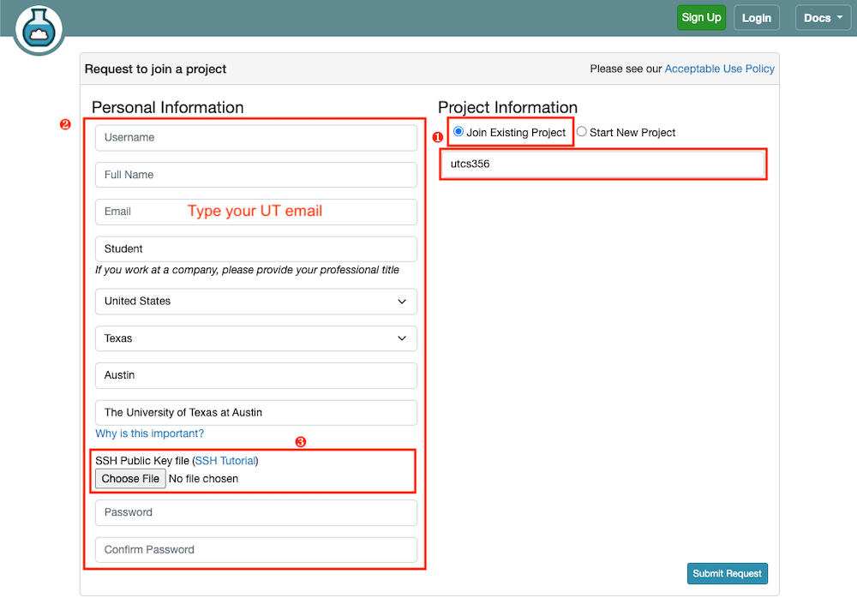Viewport: 857px width, 604px height.
Task: Click the Confirm Password field
Action: click(255, 549)
